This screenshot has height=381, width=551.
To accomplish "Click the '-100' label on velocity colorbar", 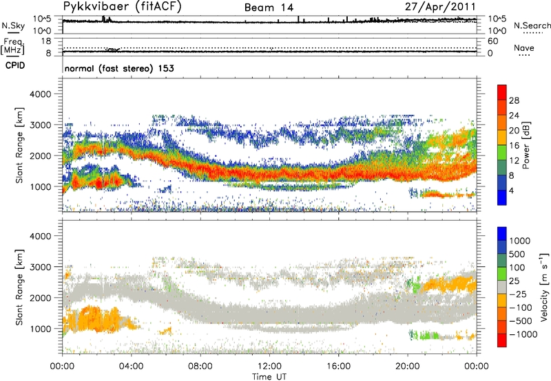I will (520, 307).
